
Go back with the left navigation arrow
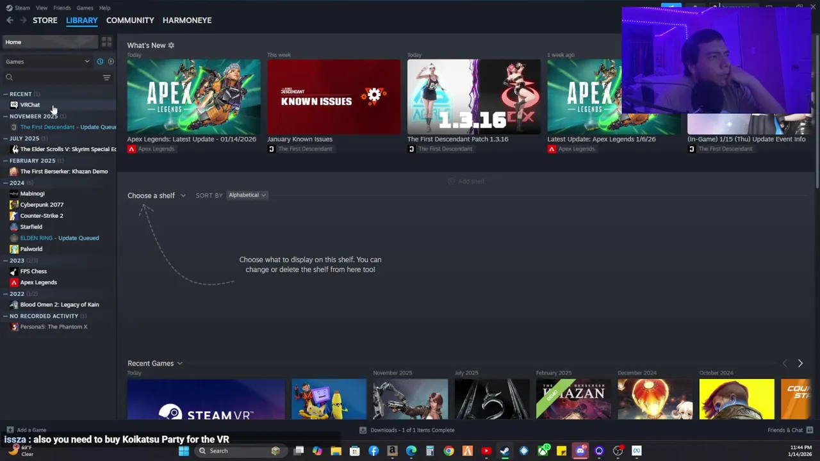point(10,20)
